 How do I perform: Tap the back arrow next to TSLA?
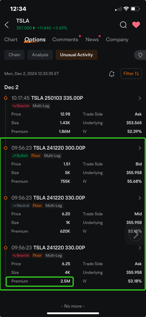(7, 25)
